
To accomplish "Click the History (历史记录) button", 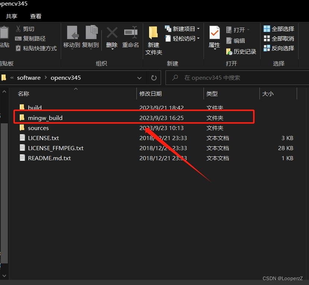I will tap(241, 52).
